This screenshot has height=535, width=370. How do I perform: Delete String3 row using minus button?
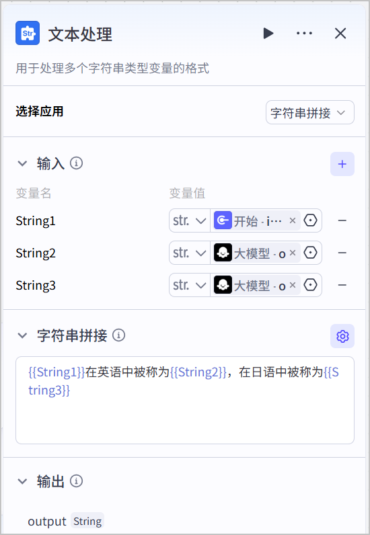click(342, 285)
